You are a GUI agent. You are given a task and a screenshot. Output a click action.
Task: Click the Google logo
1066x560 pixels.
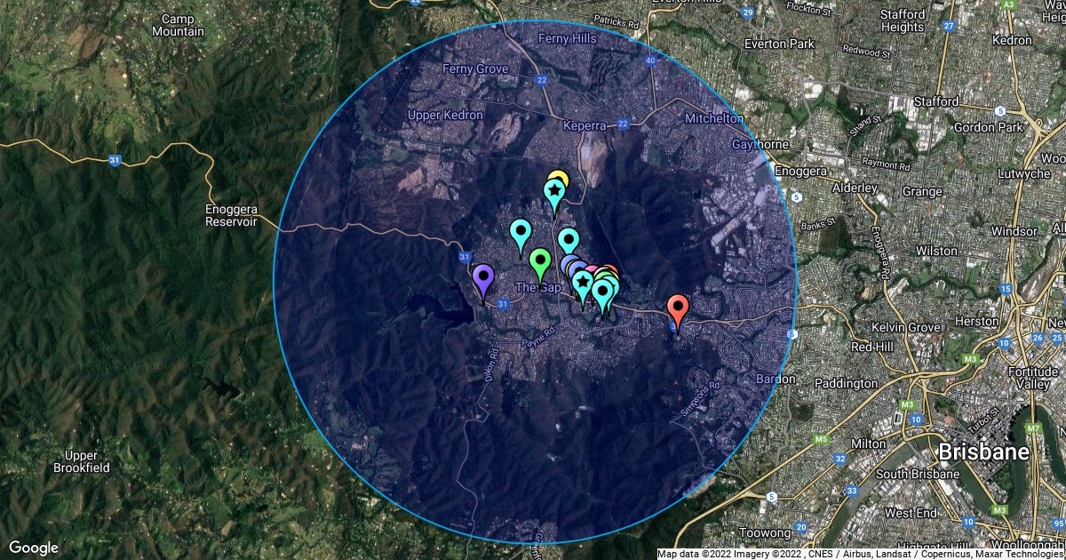[x=34, y=548]
